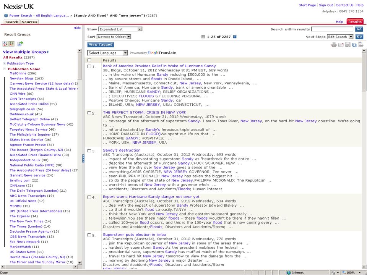Click the open book bibliography icon
Image resolution: width=367 pixels, height=275 pixels.
354,44
